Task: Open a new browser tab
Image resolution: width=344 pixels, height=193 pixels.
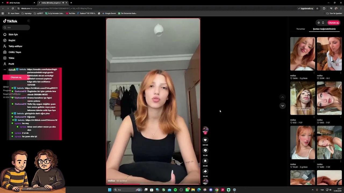Action: 71,3
